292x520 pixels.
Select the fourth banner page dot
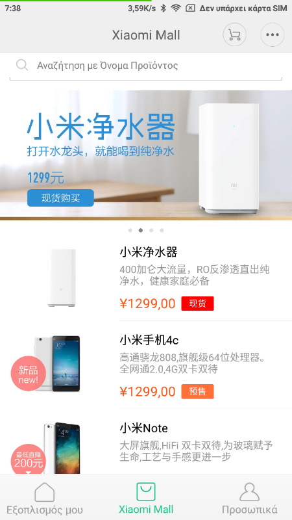(162, 231)
